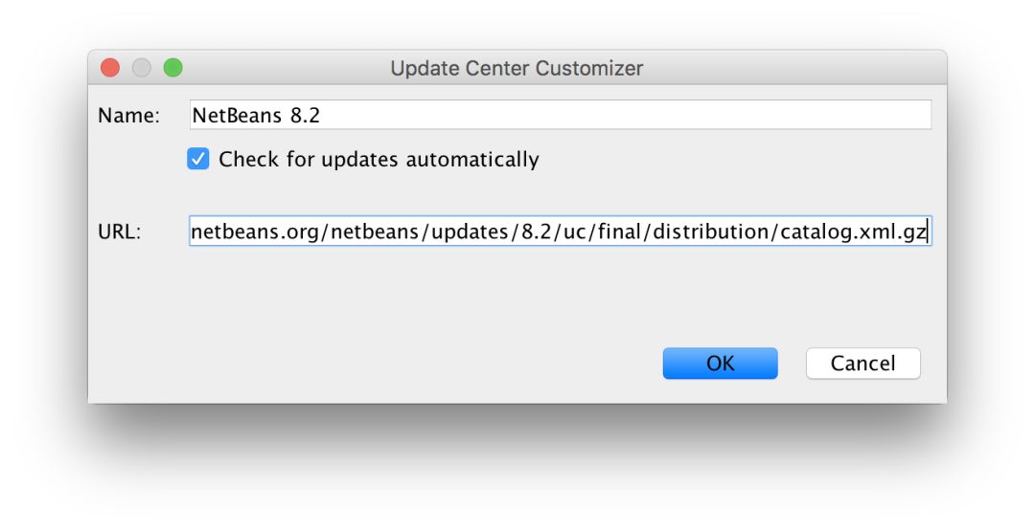
Task: Close the Update Center Customizer dialog
Action: [x=110, y=68]
